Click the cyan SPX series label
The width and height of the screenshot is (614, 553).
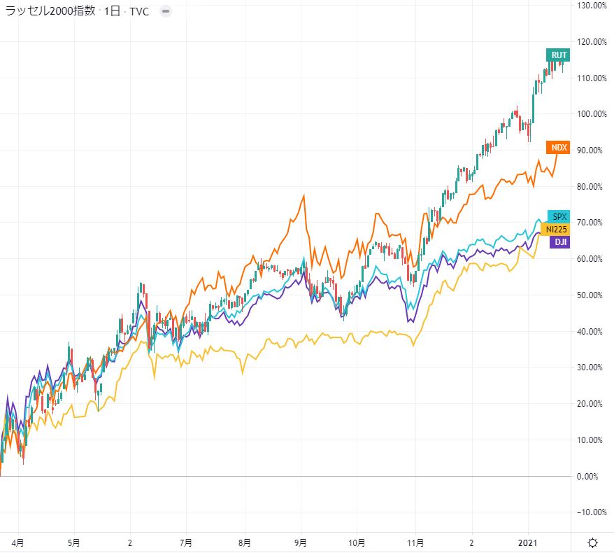558,216
